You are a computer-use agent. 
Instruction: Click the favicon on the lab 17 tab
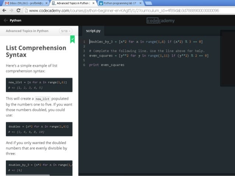[101, 3]
